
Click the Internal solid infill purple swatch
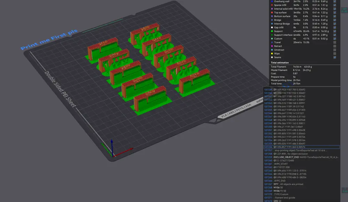[272, 9]
